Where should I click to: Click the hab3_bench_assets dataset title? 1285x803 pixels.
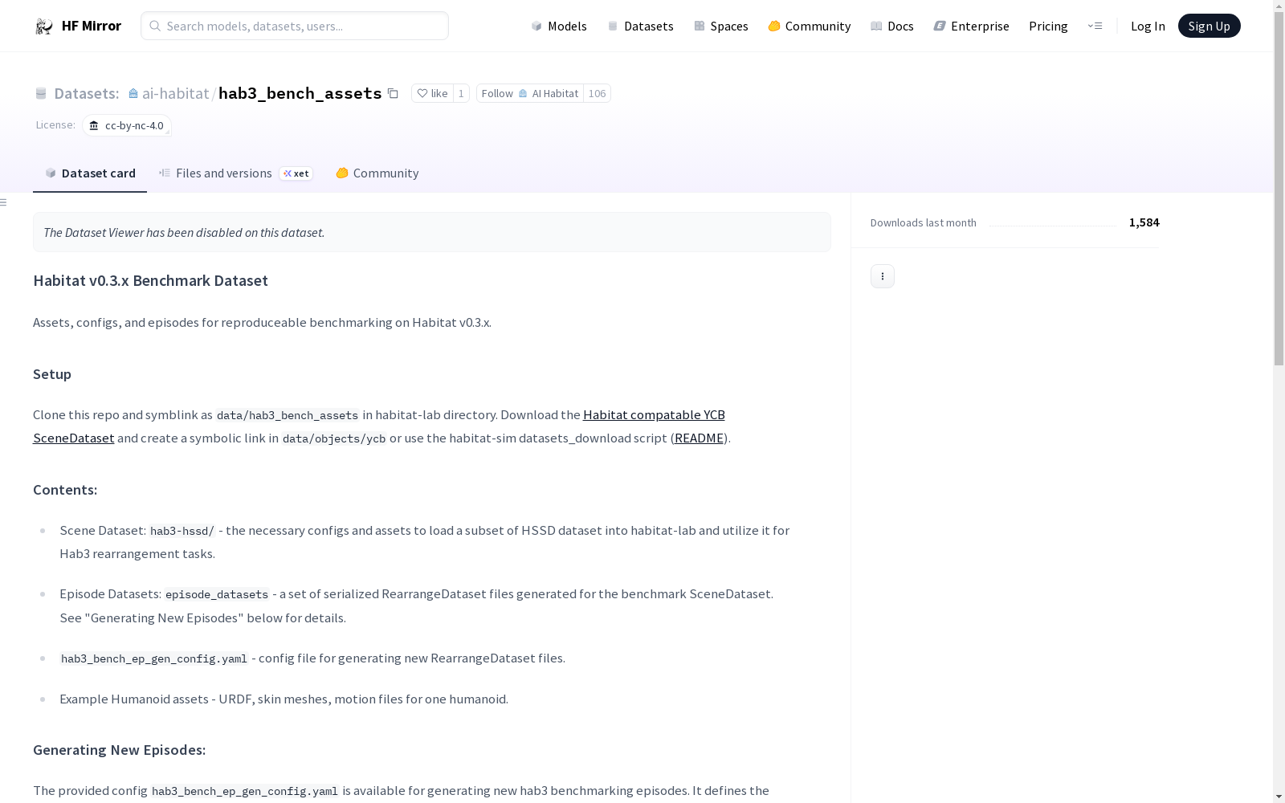point(300,93)
